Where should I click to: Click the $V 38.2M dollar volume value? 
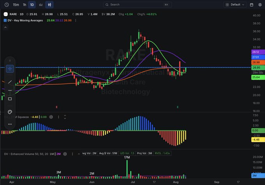coord(108,14)
